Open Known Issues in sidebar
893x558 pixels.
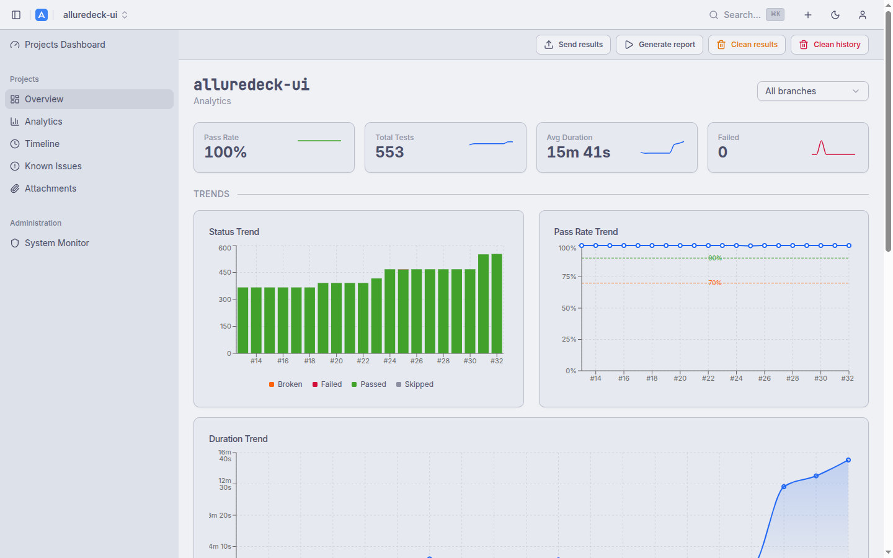89,166
